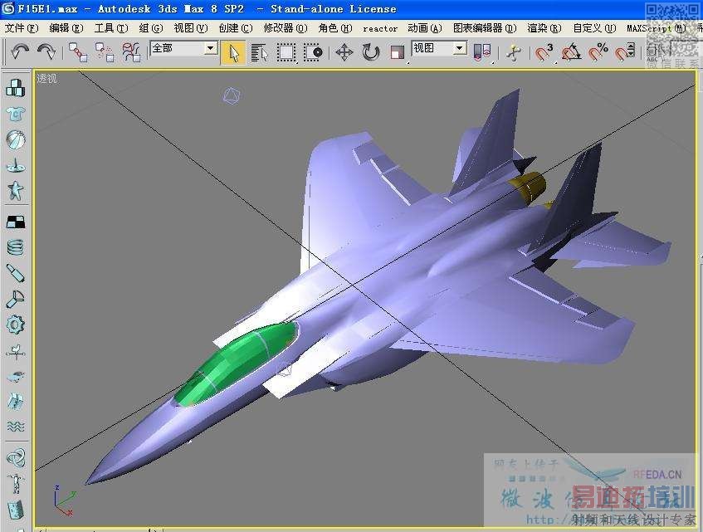Screen dimensions: 703x532
Task: Create a reactor Motor (gear icon)
Action: pyautogui.click(x=15, y=325)
